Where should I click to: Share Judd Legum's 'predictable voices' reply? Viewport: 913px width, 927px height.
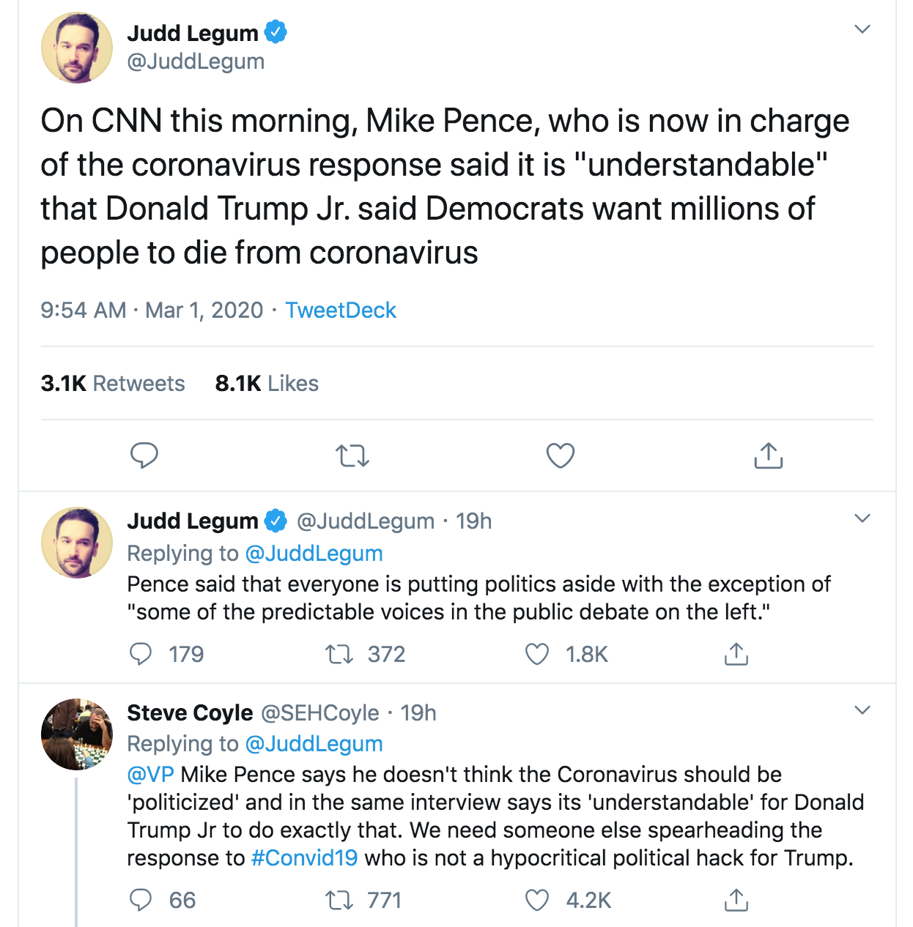[736, 654]
